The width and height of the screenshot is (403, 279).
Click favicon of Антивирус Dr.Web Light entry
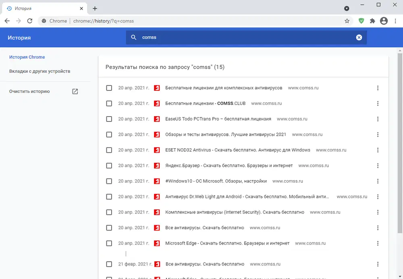click(157, 197)
